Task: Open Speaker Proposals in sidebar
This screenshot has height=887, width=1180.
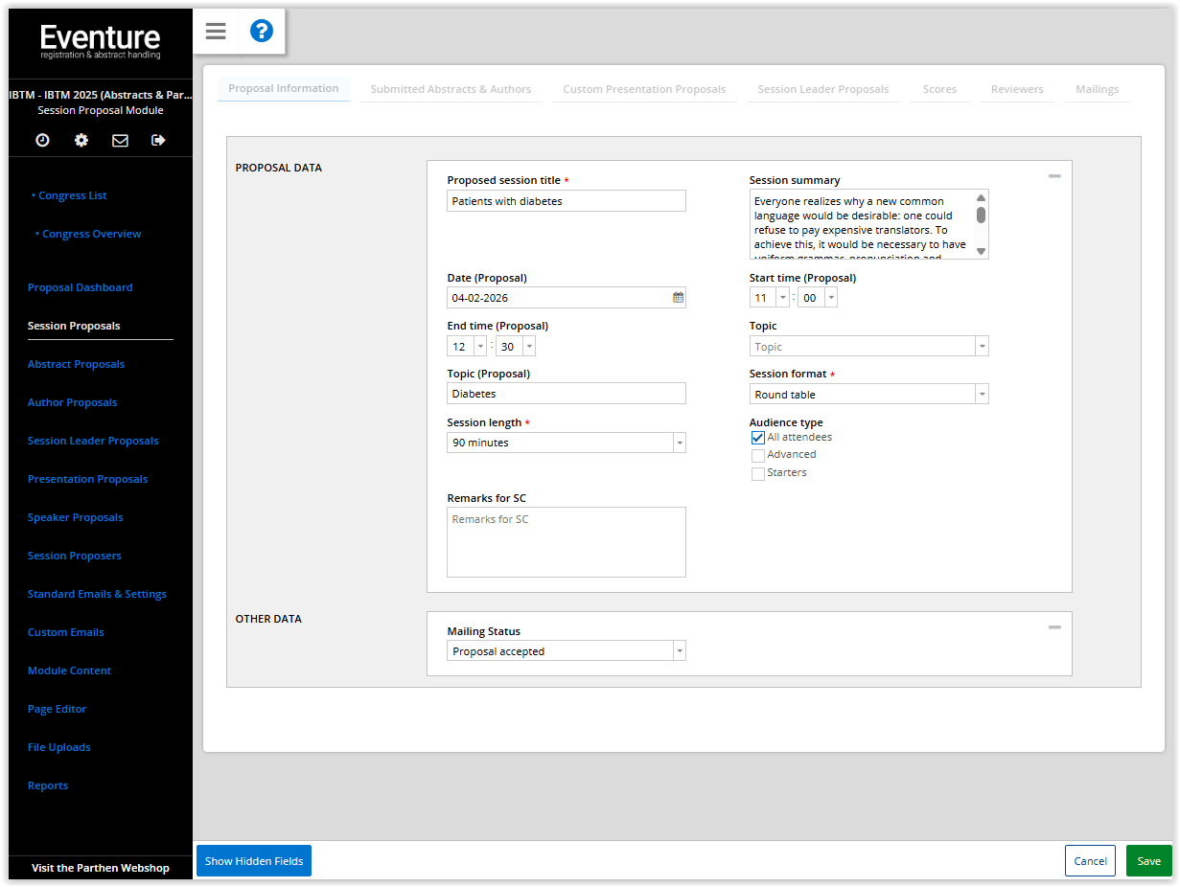Action: (76, 517)
